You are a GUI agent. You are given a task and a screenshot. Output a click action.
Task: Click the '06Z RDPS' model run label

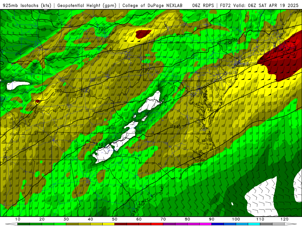[203, 6]
